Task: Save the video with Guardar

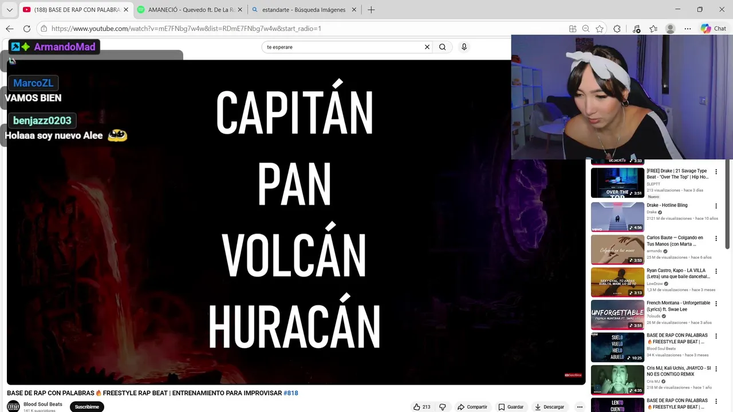Action: click(511, 407)
